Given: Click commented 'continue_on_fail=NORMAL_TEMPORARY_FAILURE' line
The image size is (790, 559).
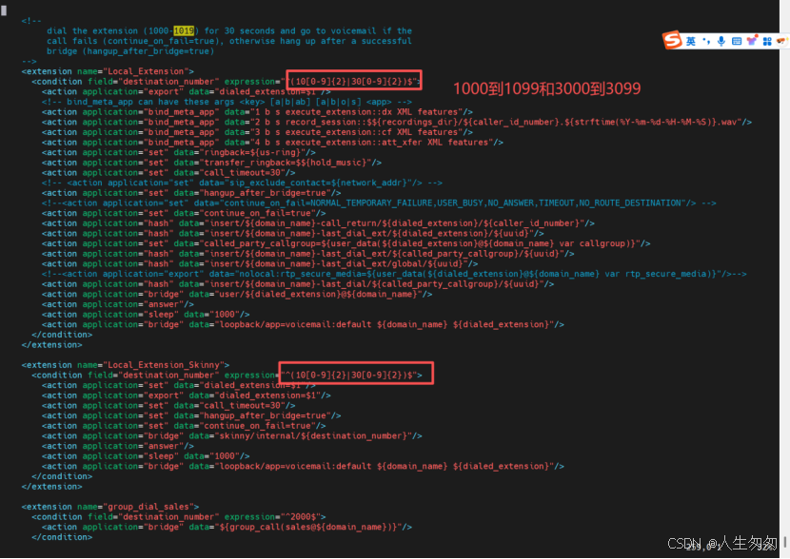Looking at the screenshot, I should click(379, 202).
